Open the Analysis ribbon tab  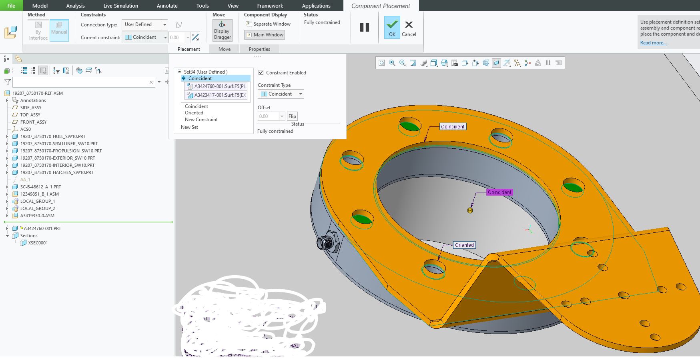coord(75,6)
